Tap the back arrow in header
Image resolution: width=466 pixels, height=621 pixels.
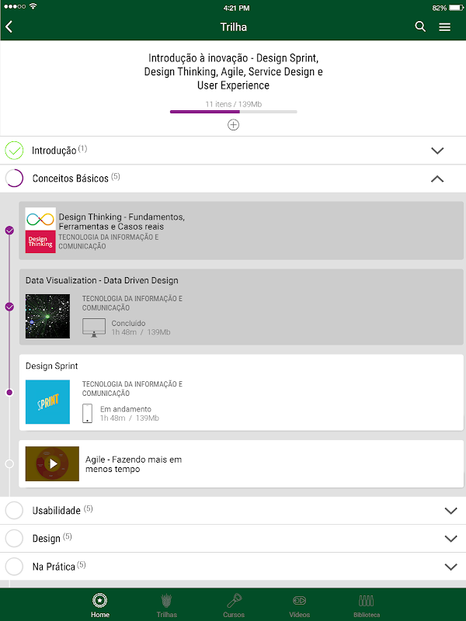click(x=9, y=27)
